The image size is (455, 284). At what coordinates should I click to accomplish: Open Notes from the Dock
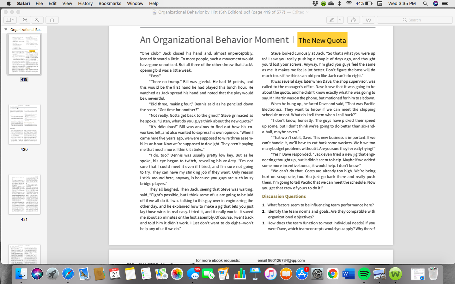point(130,274)
